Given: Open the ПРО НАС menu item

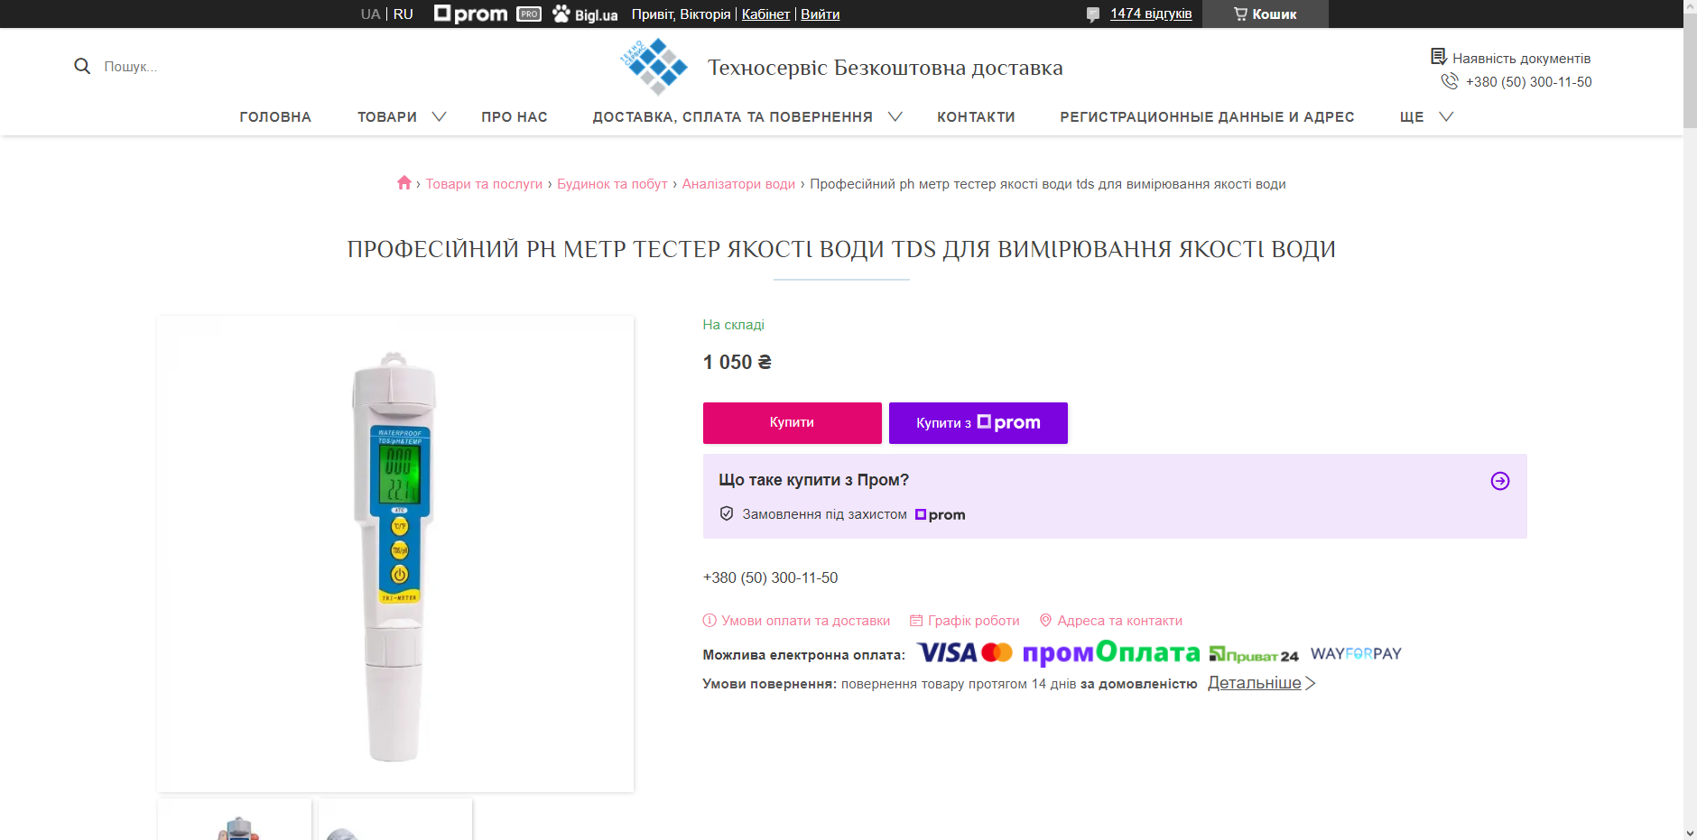Looking at the screenshot, I should click(515, 117).
